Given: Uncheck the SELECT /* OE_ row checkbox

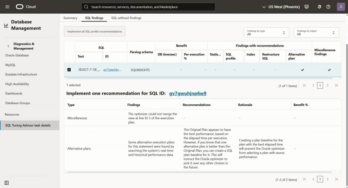Looking at the screenshot, I should click(69, 70).
